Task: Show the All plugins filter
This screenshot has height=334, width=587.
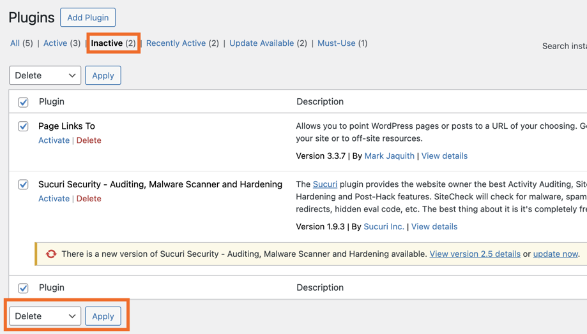Action: [x=15, y=43]
